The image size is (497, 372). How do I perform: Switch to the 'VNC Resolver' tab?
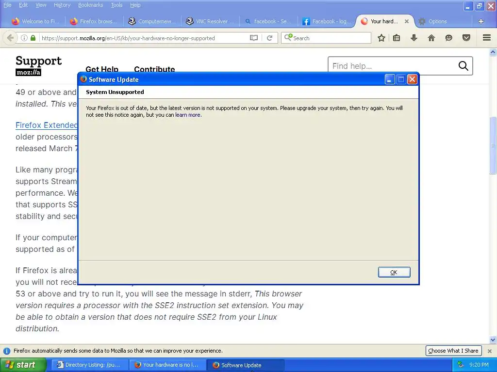point(210,21)
